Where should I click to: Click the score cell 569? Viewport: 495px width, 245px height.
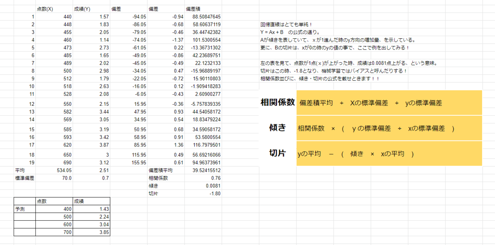54,119
